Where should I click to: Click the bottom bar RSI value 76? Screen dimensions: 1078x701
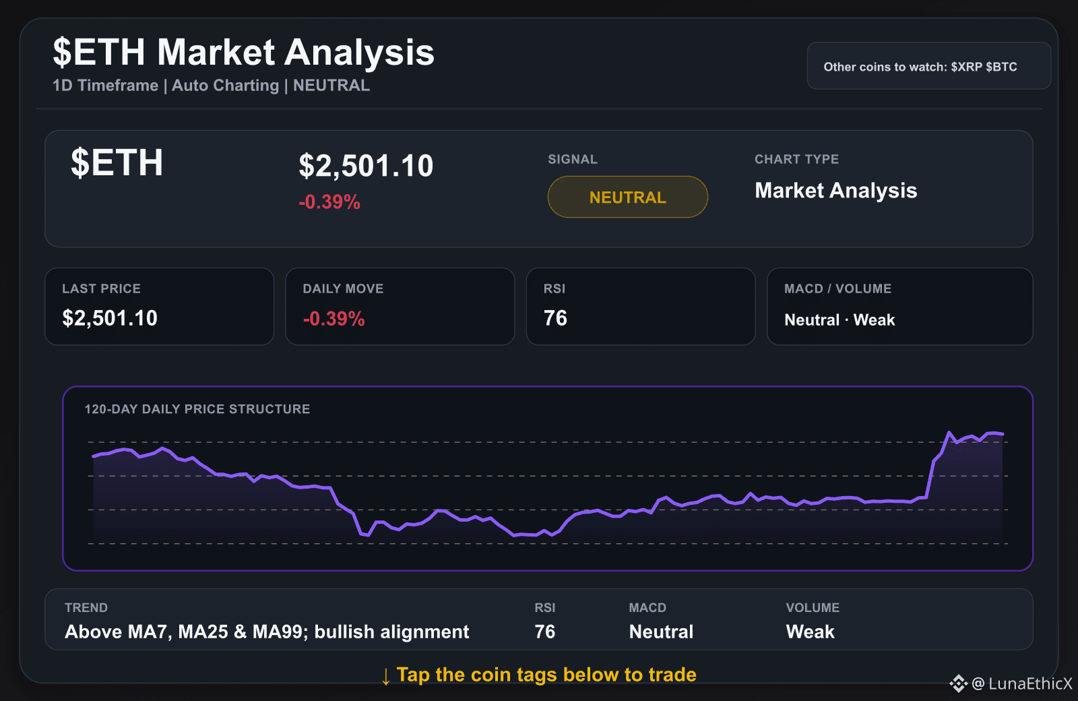point(544,632)
